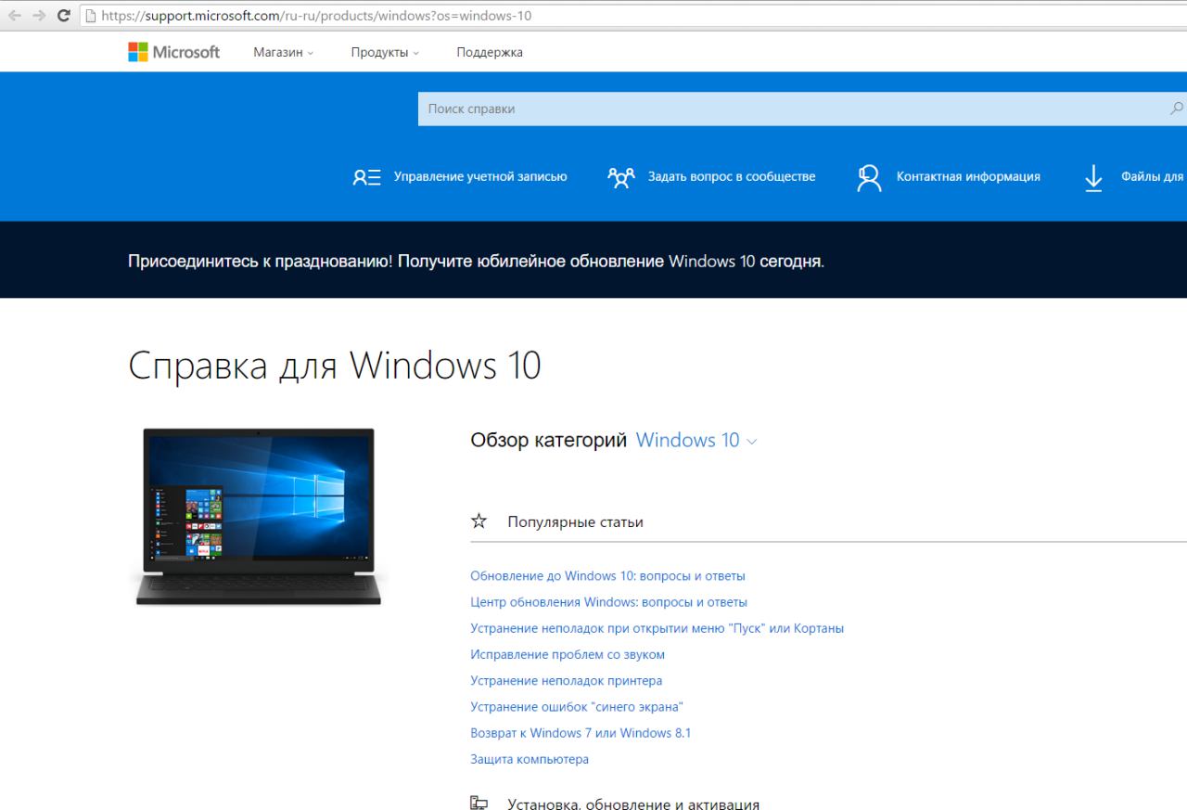Viewport: 1187px width, 810px height.
Task: Open the Продукты dropdown menu
Action: click(x=385, y=53)
